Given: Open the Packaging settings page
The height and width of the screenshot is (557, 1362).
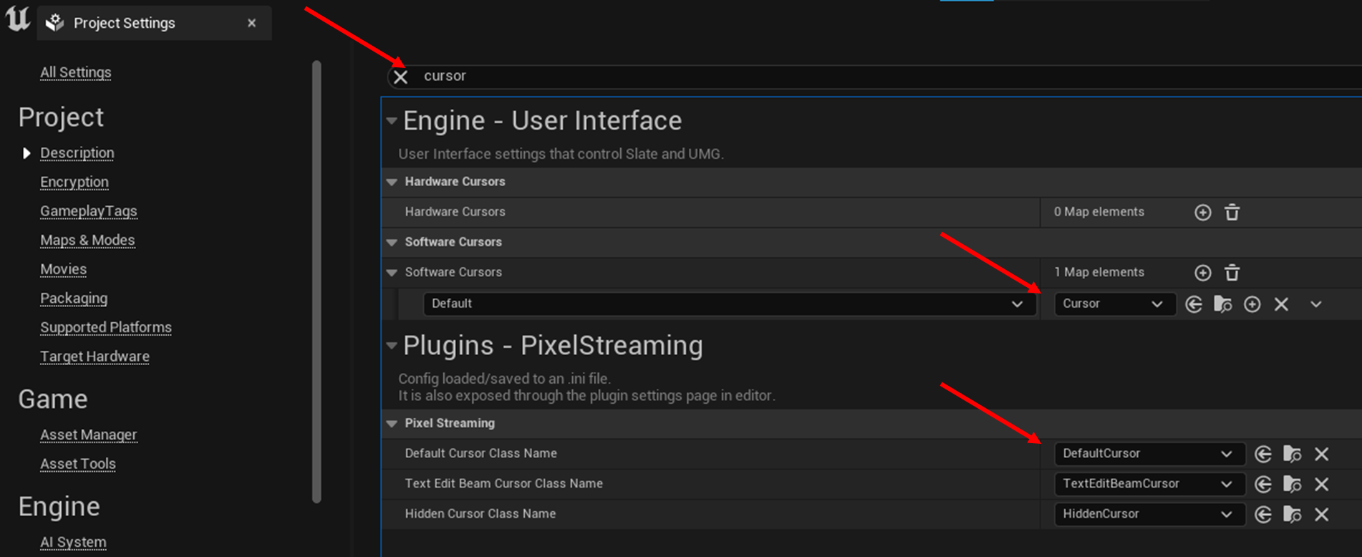Looking at the screenshot, I should click(74, 299).
